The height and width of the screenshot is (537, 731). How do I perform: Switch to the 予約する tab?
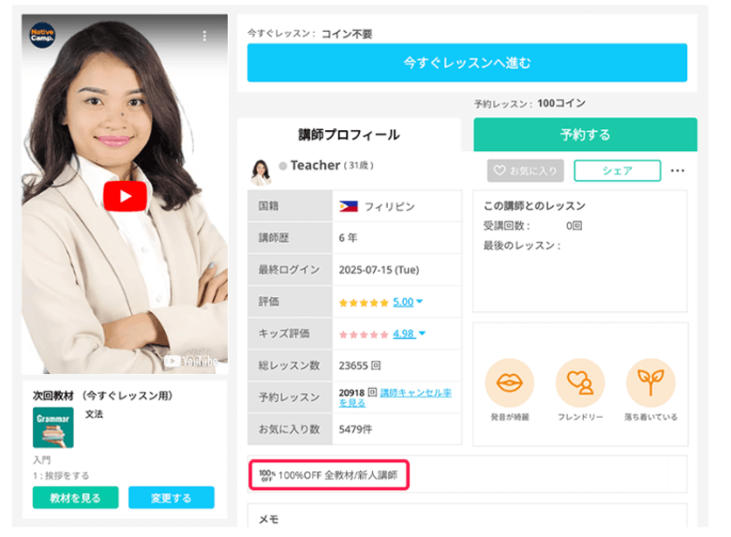585,135
